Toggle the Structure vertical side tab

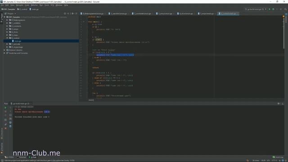[x=2, y=134]
